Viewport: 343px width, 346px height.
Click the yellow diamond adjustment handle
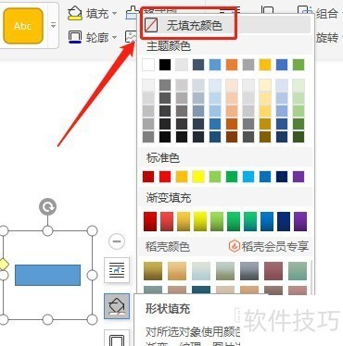coord(3,265)
